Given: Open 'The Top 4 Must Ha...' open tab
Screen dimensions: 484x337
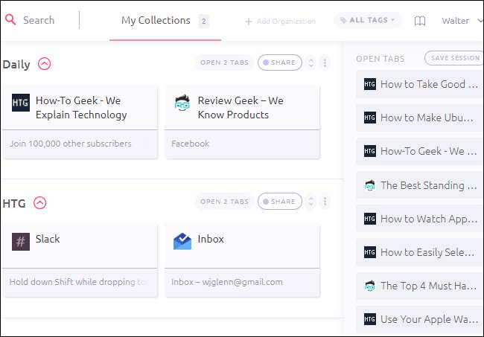Looking at the screenshot, I should tap(420, 286).
